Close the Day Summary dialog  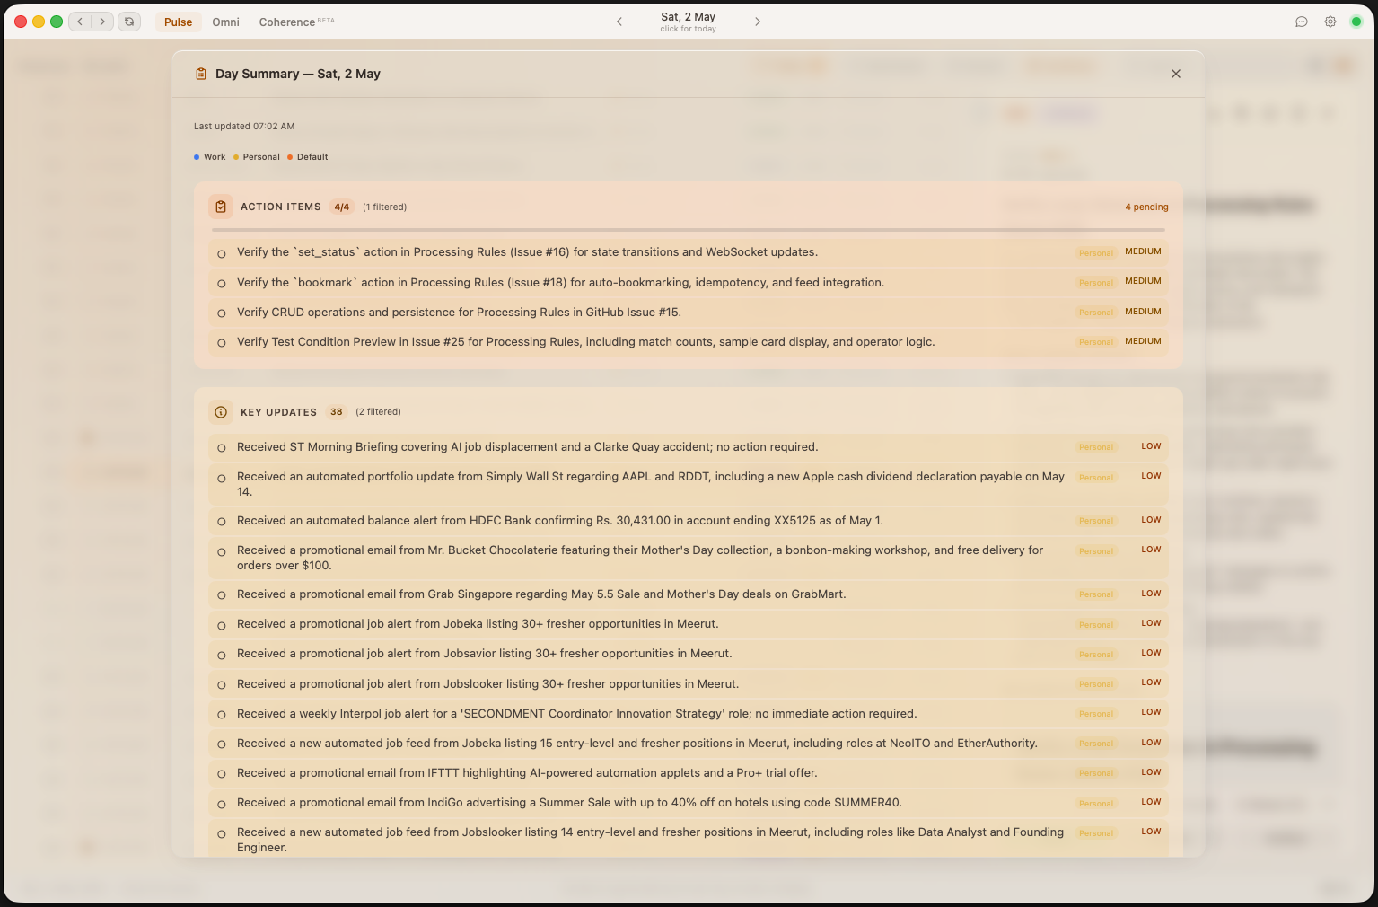click(1176, 74)
